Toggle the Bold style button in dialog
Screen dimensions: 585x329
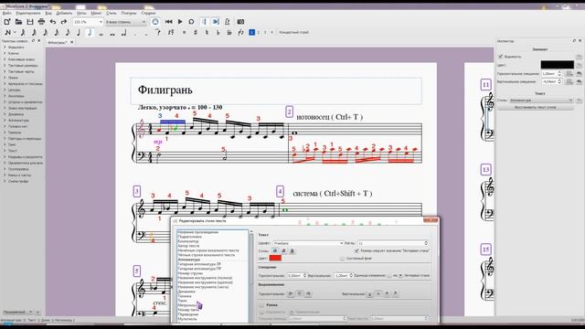click(x=275, y=250)
